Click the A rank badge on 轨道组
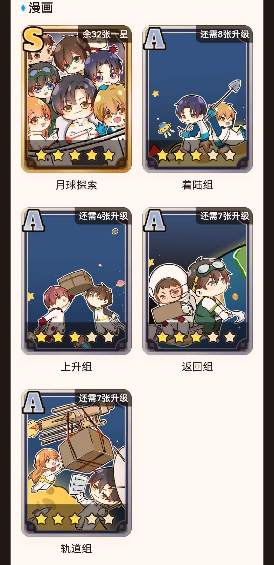Viewport: 274px width, 565px height. (x=33, y=402)
